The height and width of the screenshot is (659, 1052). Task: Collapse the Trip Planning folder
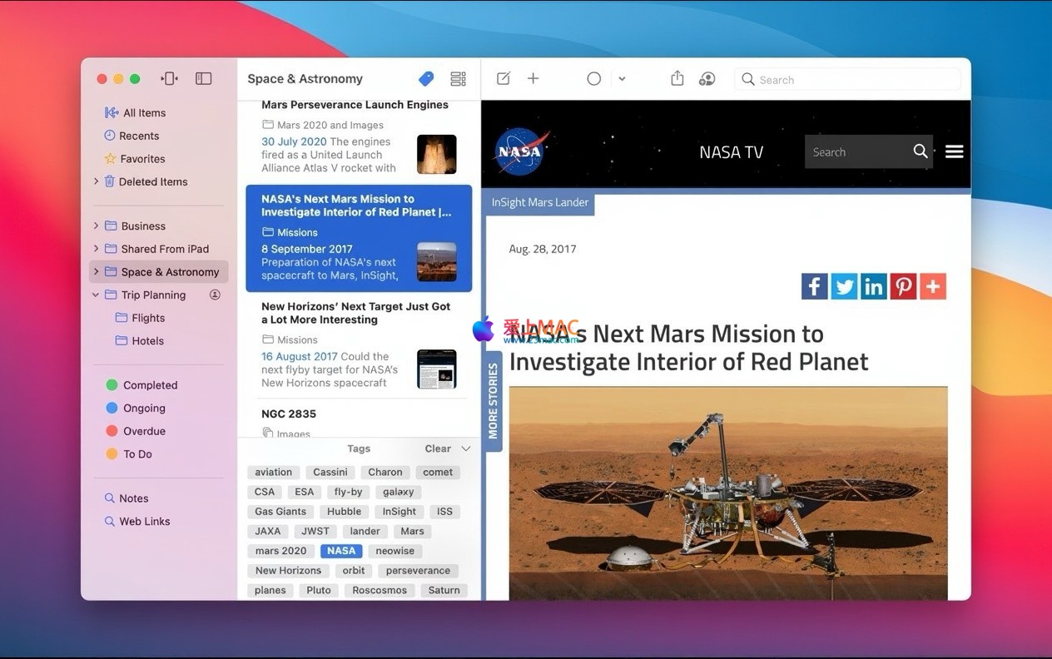point(96,295)
